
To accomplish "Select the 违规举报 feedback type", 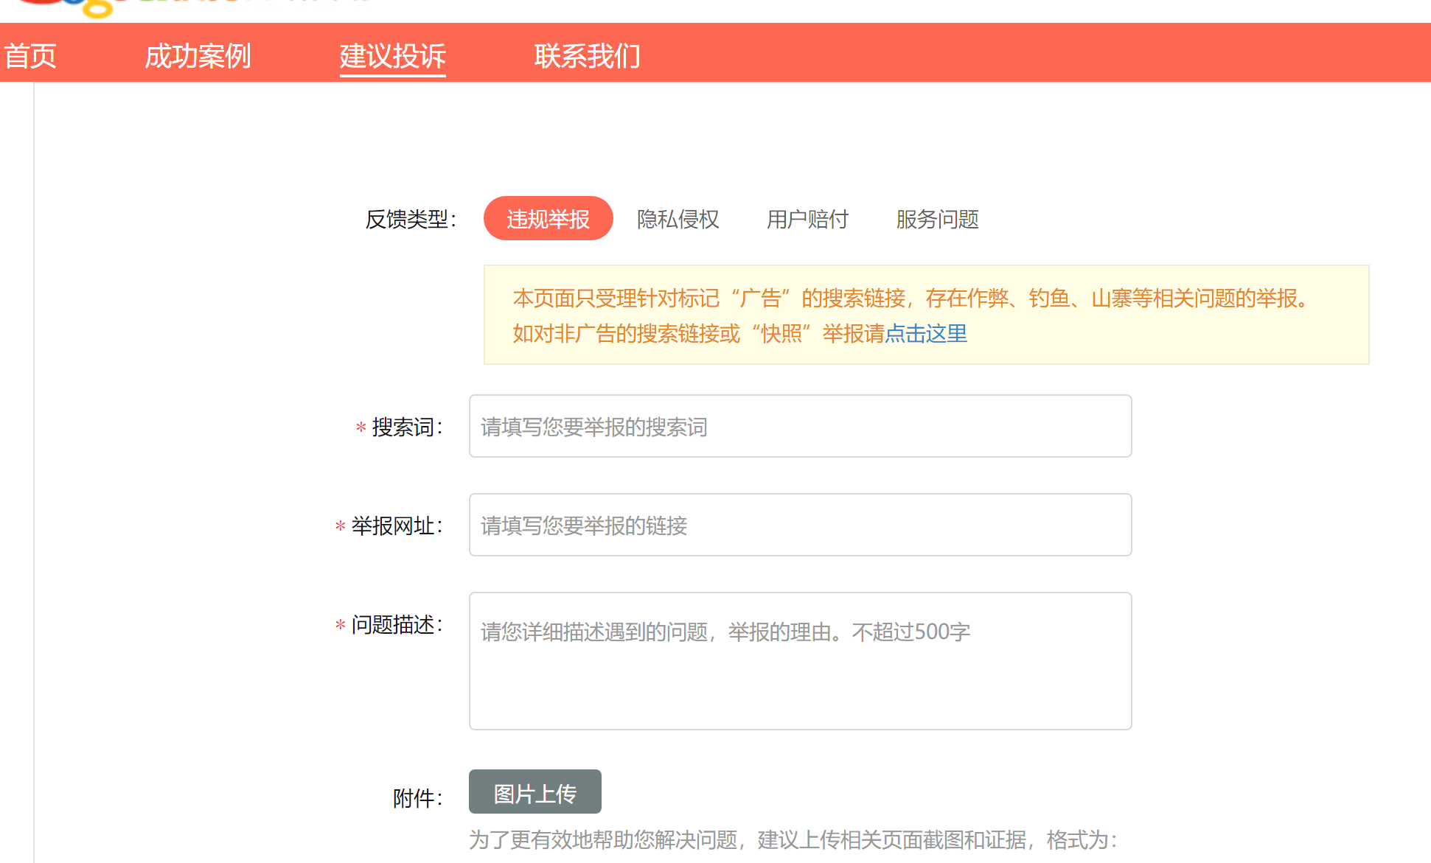I will tap(548, 218).
